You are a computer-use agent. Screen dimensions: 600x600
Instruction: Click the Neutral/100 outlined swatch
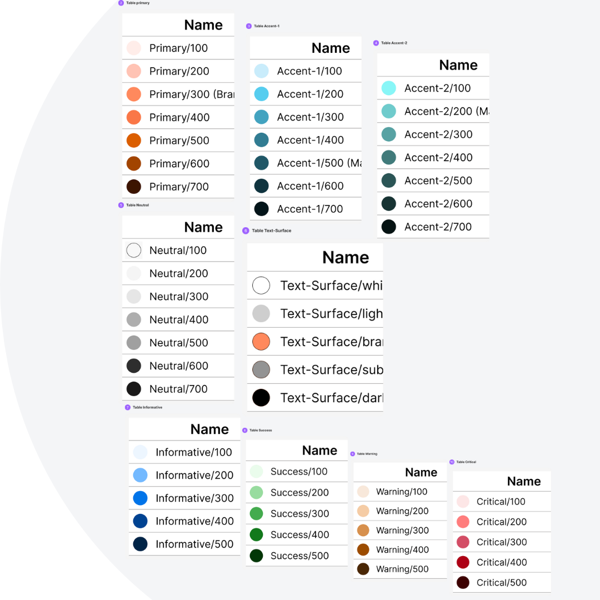134,250
